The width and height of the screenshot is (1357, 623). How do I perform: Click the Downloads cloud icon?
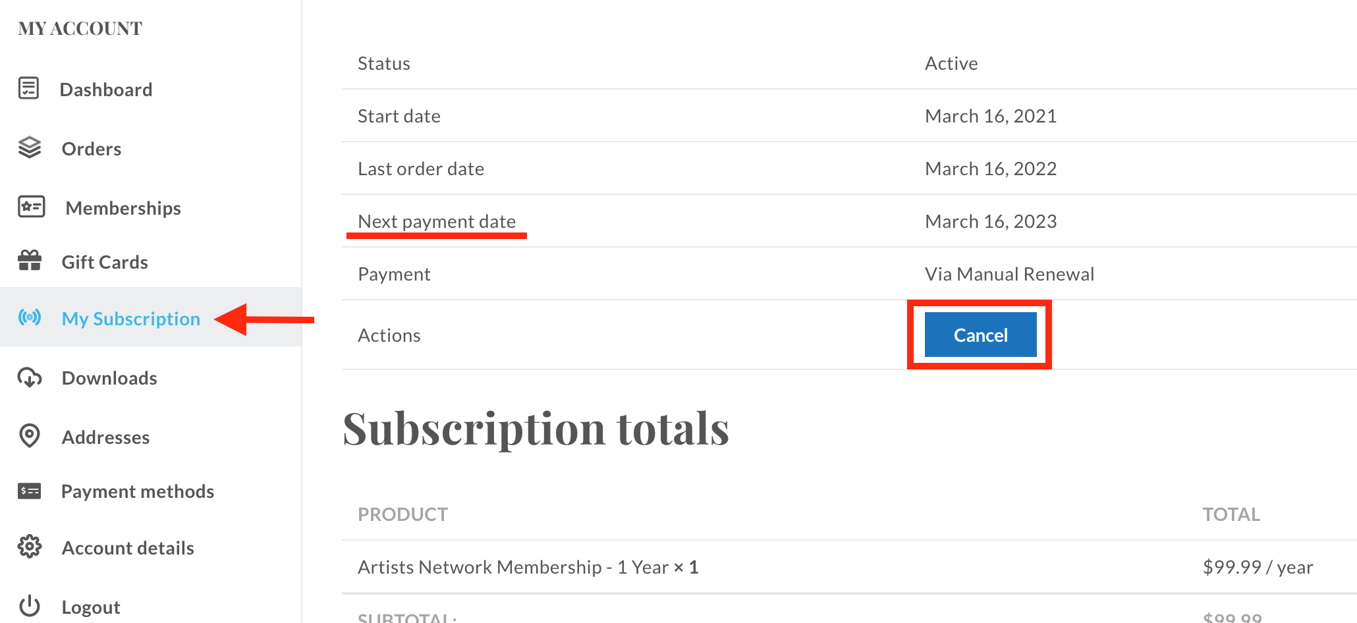tap(30, 377)
